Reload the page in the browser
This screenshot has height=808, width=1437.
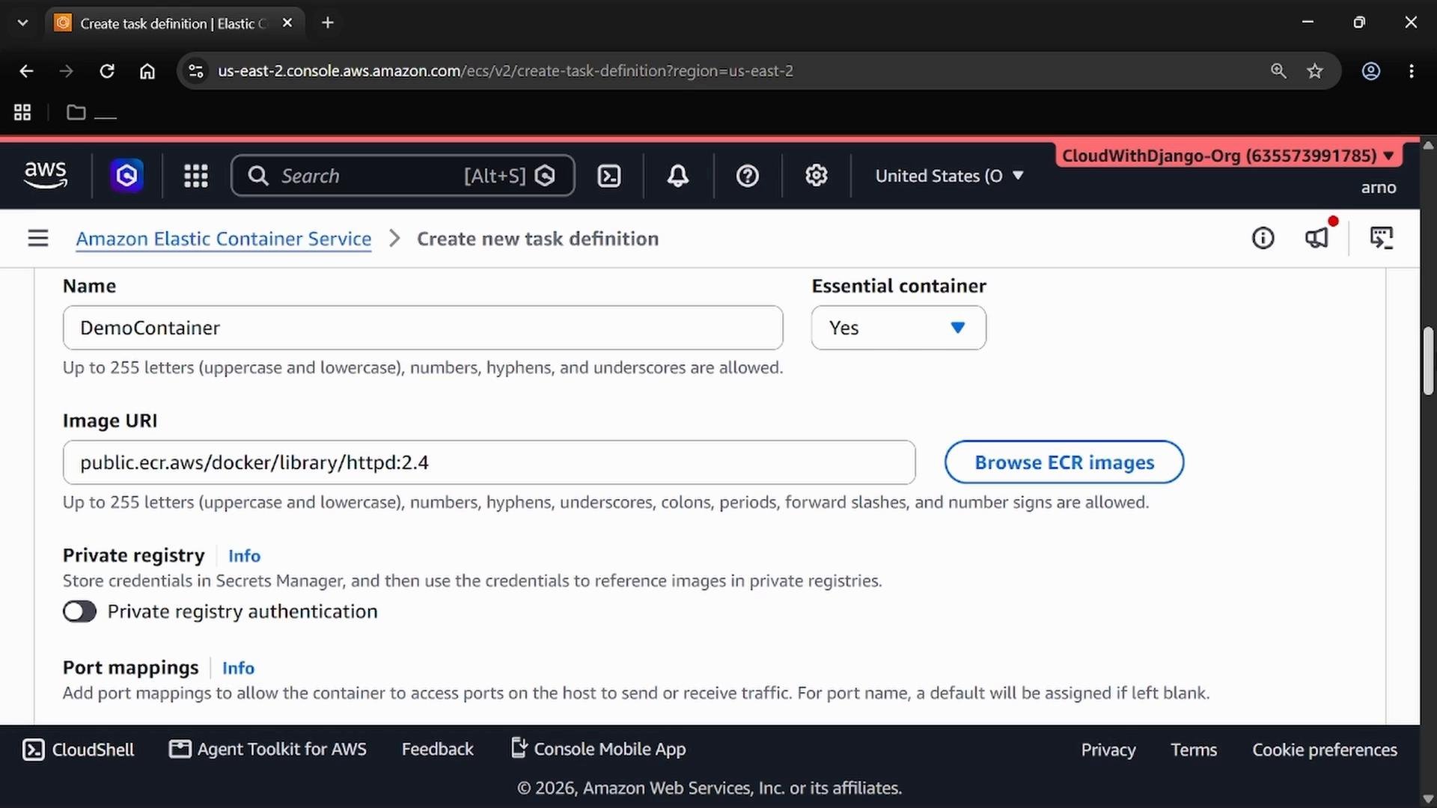(x=107, y=71)
